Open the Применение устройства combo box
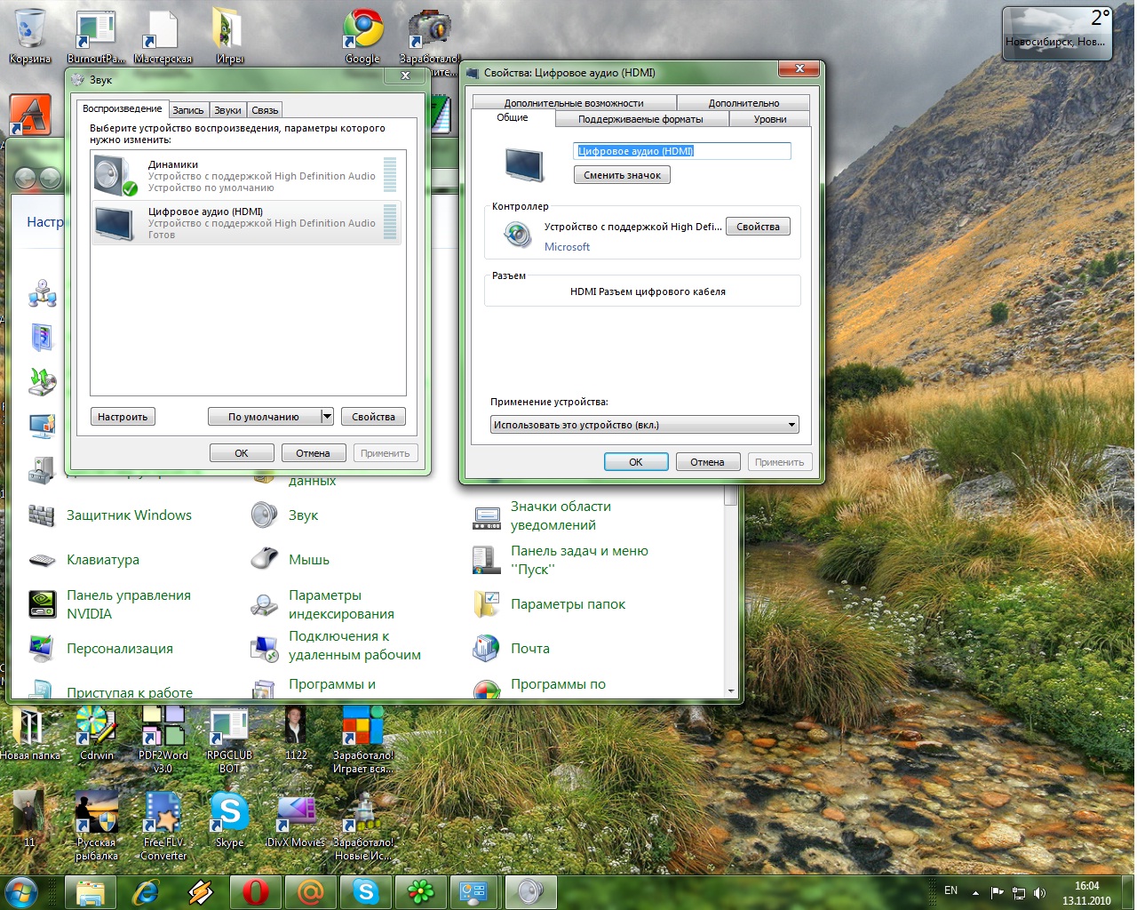Screen dimensions: 1137x910 pyautogui.click(x=644, y=425)
